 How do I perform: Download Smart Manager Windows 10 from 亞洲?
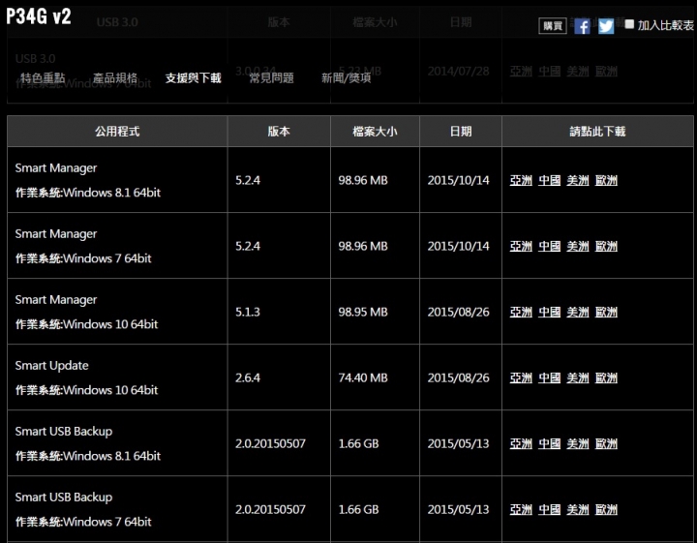point(521,312)
